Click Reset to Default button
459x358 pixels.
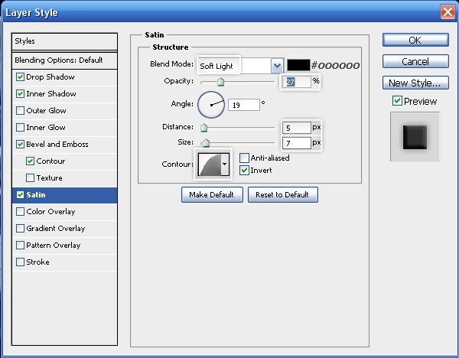click(282, 195)
